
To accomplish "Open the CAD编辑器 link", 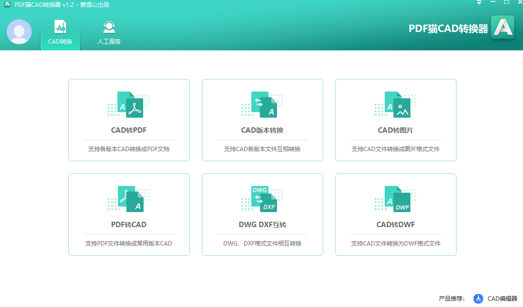I will click(501, 299).
